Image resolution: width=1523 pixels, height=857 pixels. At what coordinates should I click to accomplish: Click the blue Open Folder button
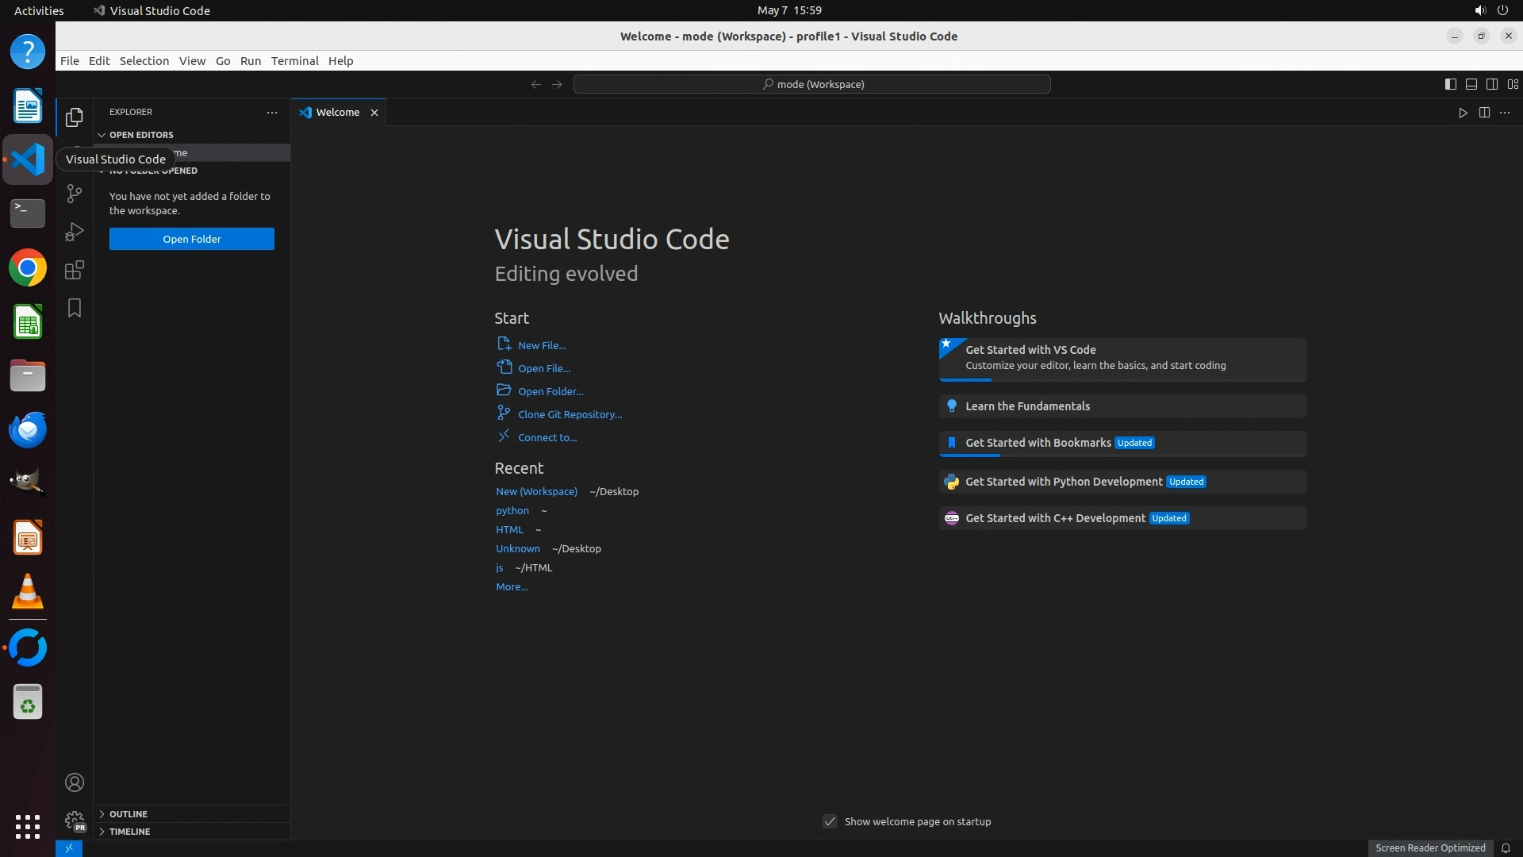192,239
